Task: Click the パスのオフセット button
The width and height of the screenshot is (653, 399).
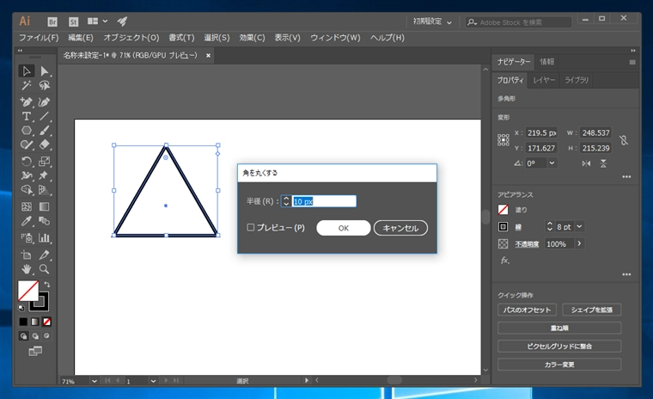Action: [x=527, y=310]
